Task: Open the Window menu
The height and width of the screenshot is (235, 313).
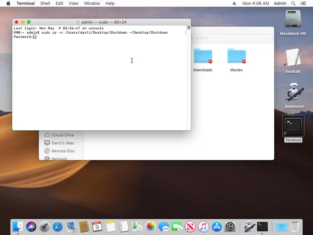Action: click(92, 3)
